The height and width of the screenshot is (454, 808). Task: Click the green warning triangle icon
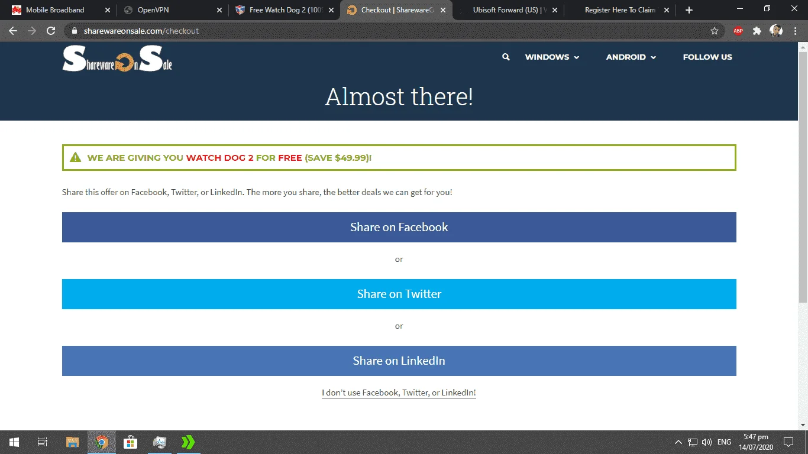pos(75,158)
